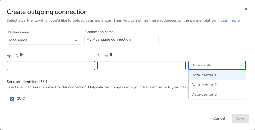Collapse the Data center dropdown
This screenshot has height=130, width=255.
pyautogui.click(x=217, y=65)
